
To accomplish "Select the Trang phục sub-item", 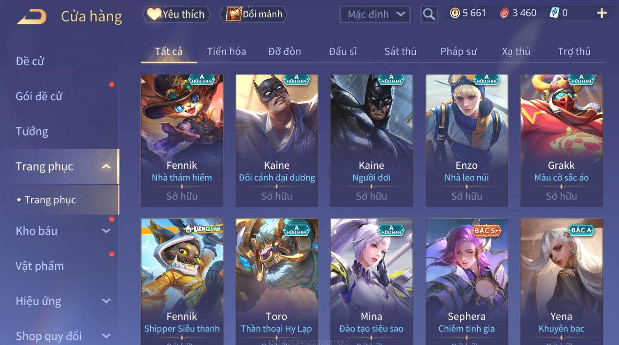I will pyautogui.click(x=50, y=200).
